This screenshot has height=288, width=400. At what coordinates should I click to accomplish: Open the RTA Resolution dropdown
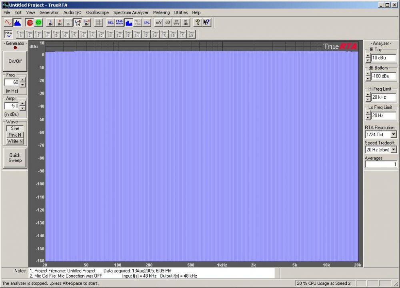tap(394, 135)
